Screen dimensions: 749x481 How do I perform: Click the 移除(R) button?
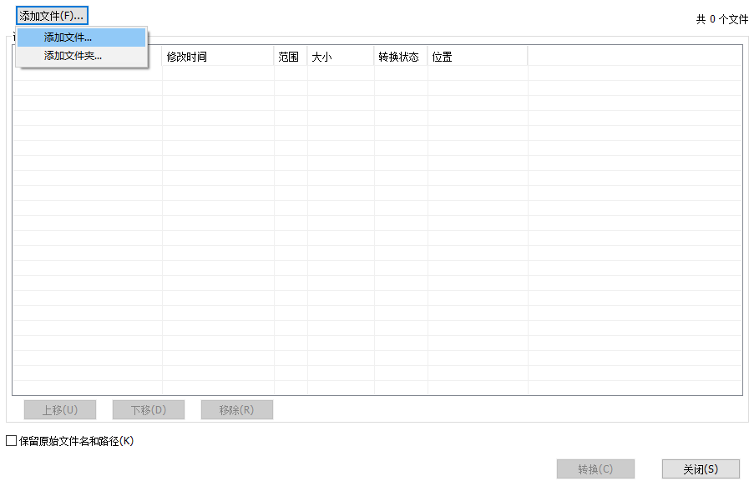pos(235,409)
